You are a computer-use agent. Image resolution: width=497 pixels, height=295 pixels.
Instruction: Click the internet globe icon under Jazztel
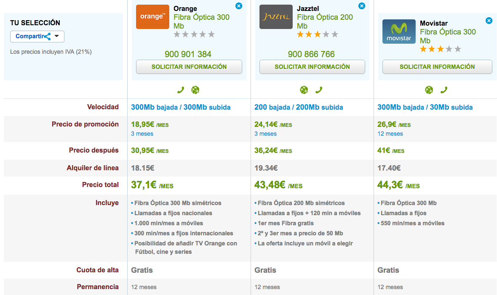point(304,90)
